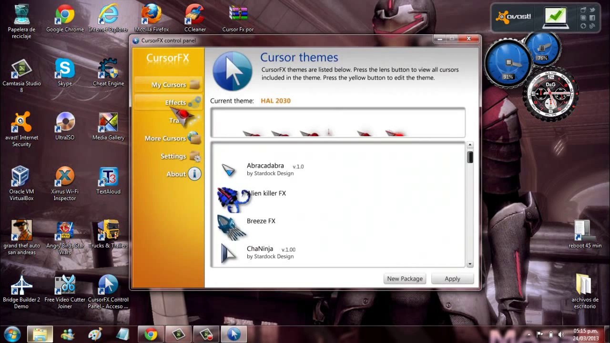The height and width of the screenshot is (343, 610).
Task: Select the Google Chrome desktop shortcut
Action: point(65,19)
